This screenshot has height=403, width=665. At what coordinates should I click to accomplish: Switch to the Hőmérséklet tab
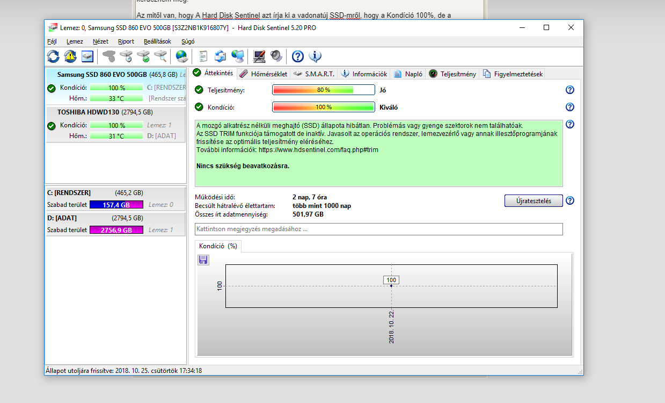pyautogui.click(x=263, y=74)
